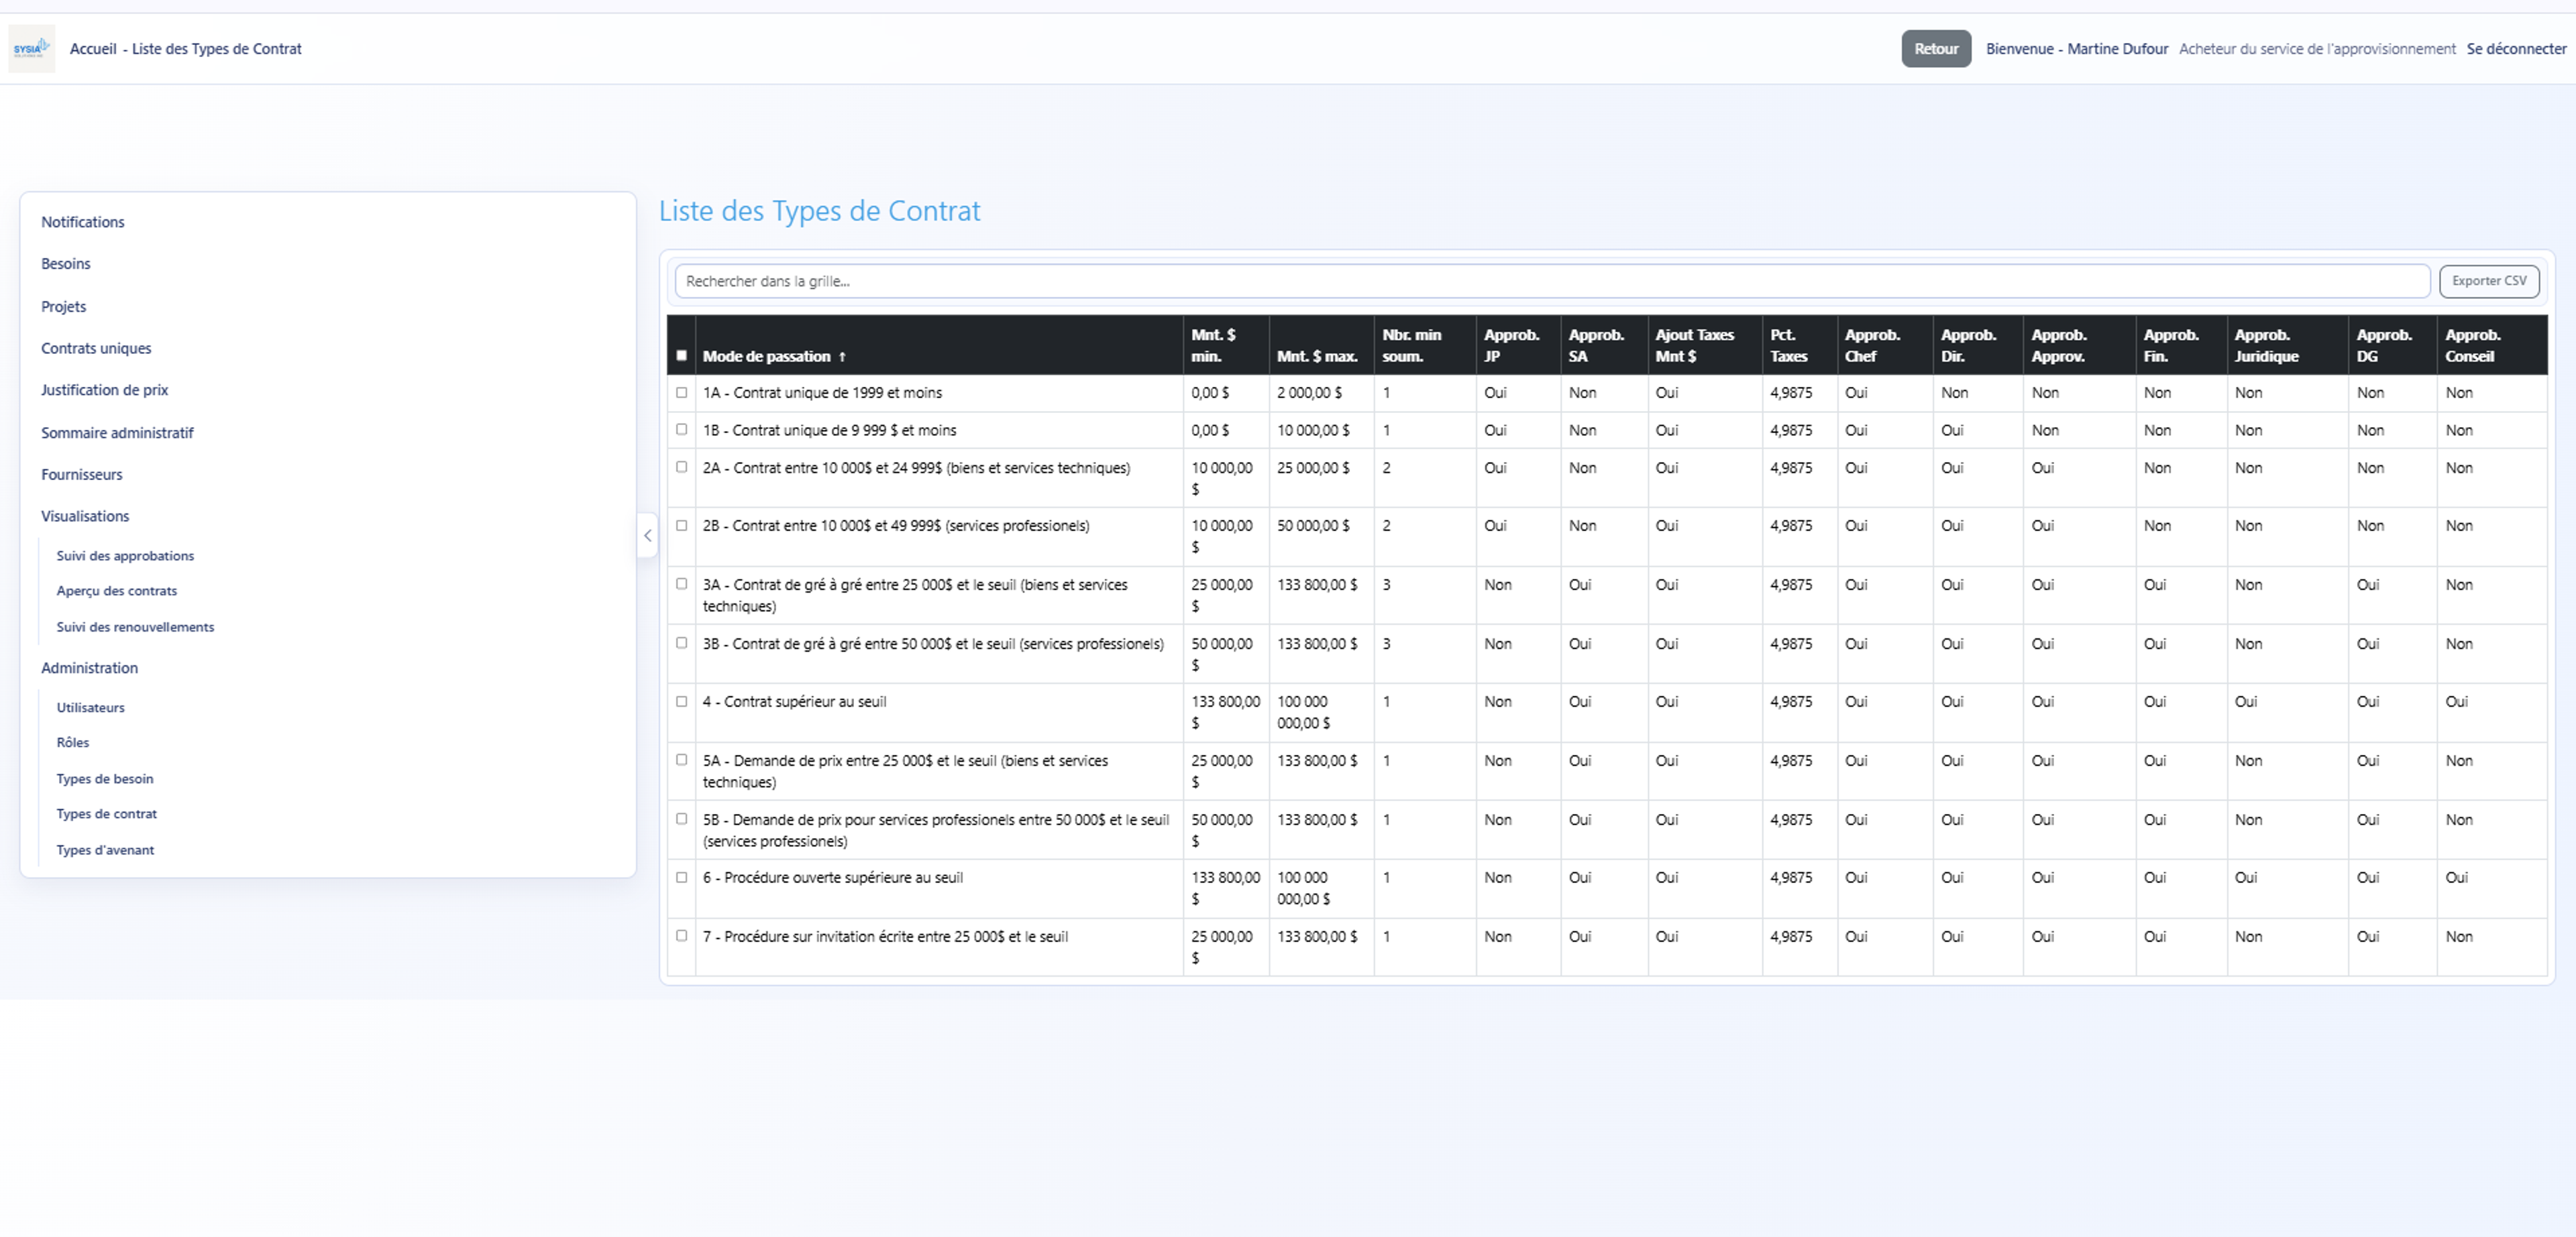Viewport: 2576px width, 1237px height.
Task: Click the Accueil breadcrumb link
Action: click(x=93, y=49)
